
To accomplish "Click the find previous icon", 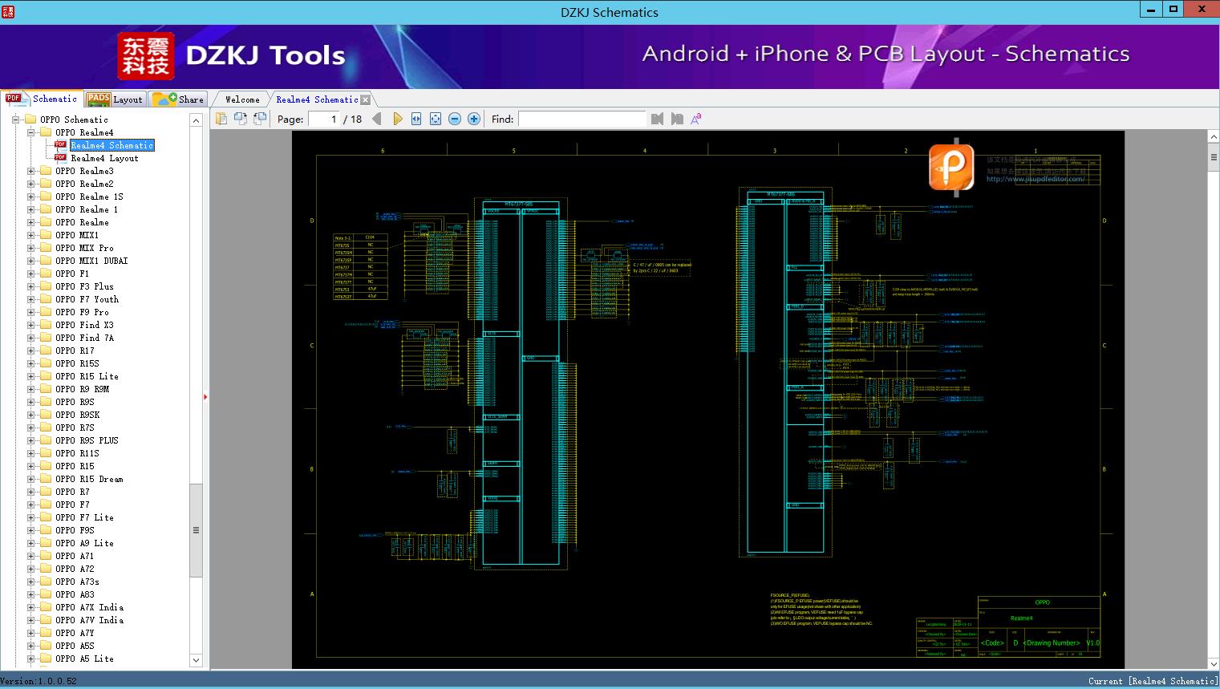I will tap(657, 119).
